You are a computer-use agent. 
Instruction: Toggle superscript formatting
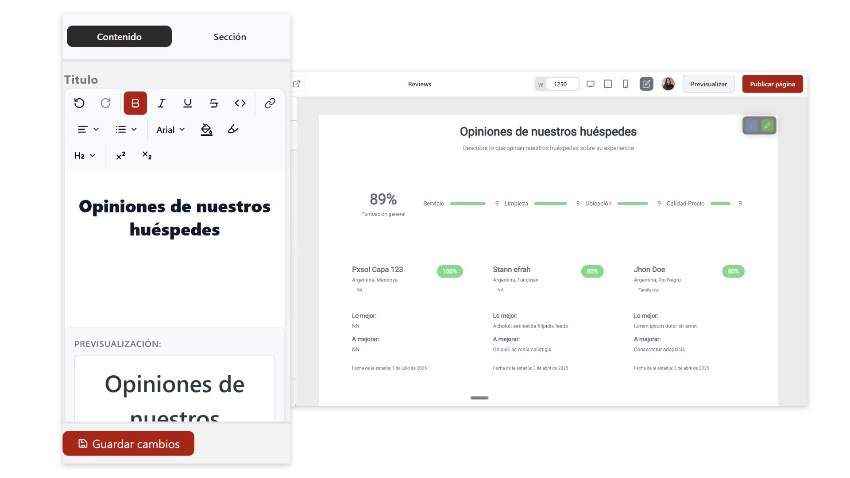click(x=120, y=156)
